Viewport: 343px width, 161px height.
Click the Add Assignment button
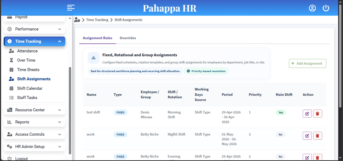[x=307, y=64]
